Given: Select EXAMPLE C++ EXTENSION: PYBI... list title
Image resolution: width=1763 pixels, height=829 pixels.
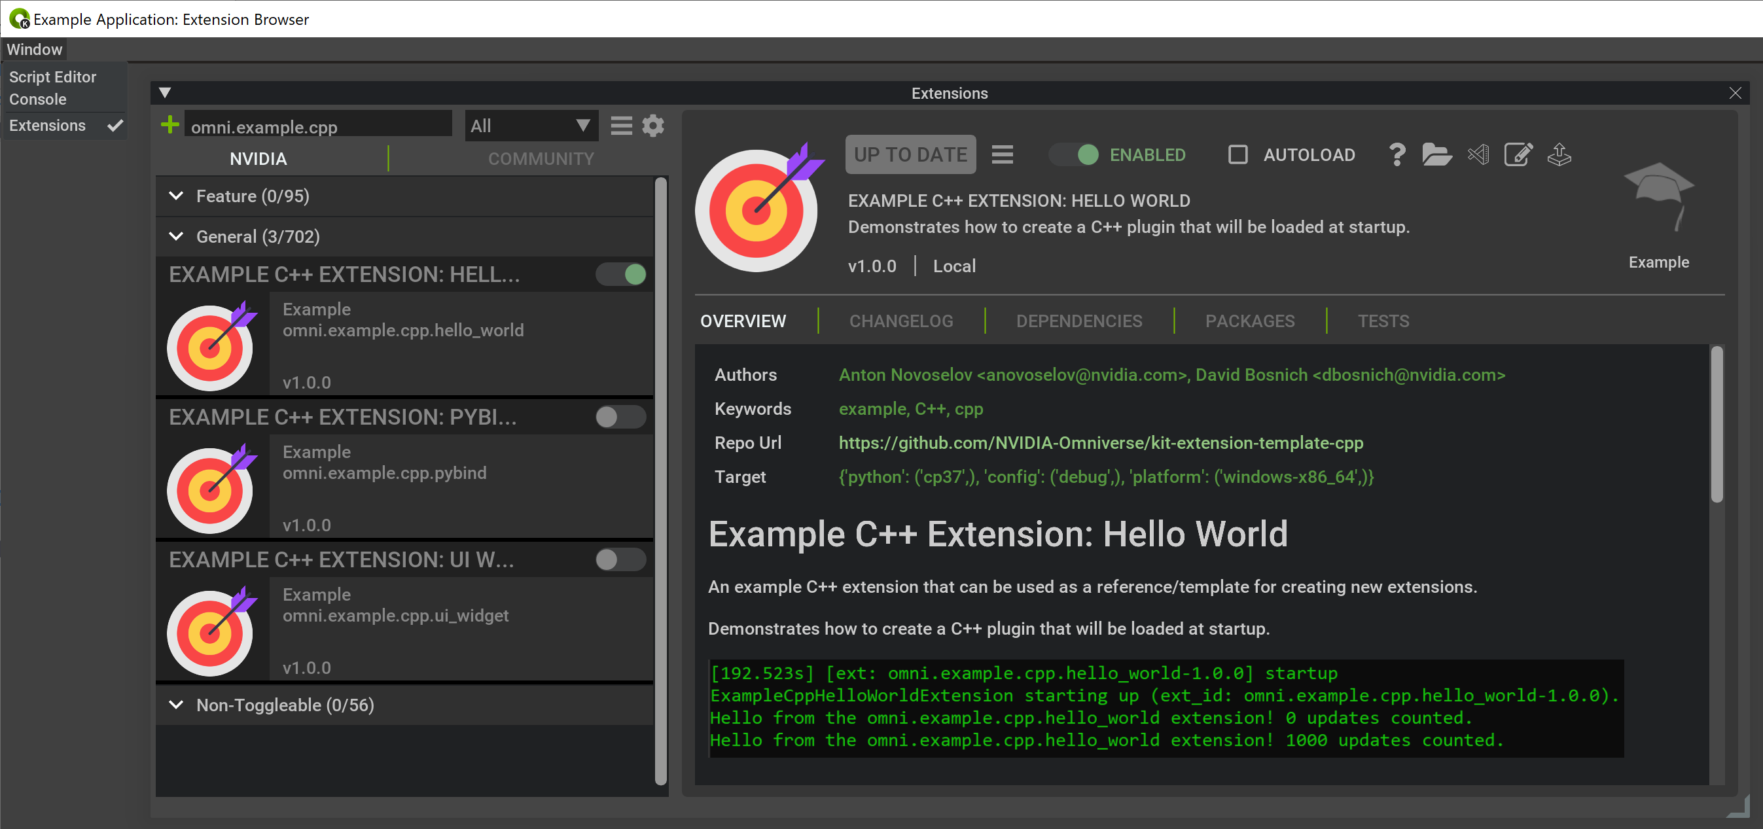Looking at the screenshot, I should (x=343, y=417).
